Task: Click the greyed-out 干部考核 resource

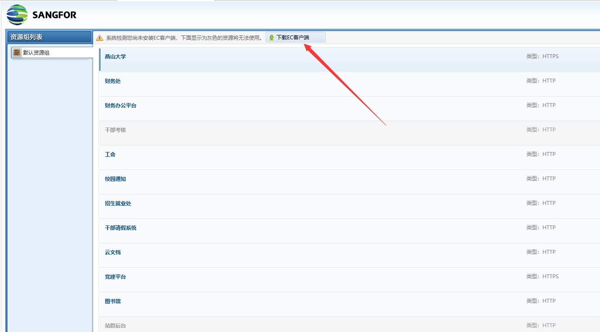Action: (115, 130)
